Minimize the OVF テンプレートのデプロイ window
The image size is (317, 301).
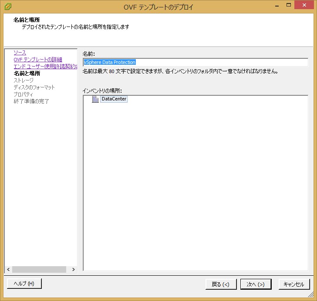277,6
